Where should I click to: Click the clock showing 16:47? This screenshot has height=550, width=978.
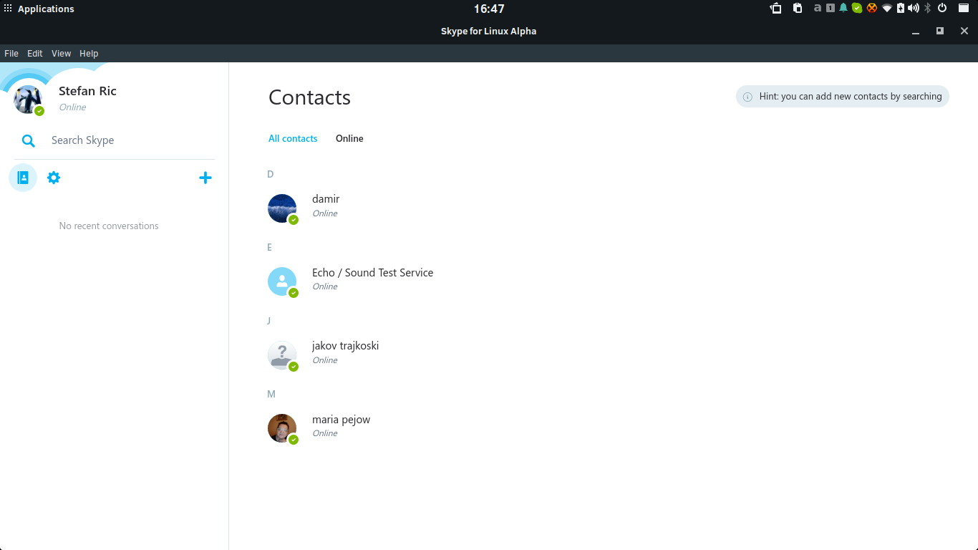tap(489, 9)
